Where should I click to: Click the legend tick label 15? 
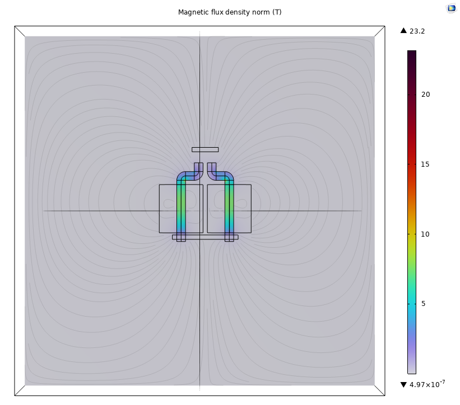(x=426, y=164)
